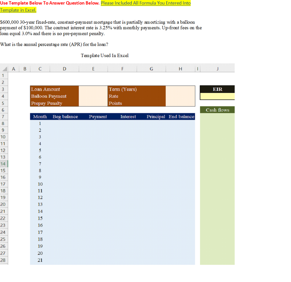Select column F header

click(122, 69)
